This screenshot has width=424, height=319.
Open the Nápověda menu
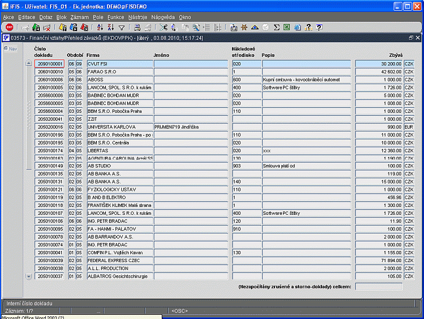(163, 18)
